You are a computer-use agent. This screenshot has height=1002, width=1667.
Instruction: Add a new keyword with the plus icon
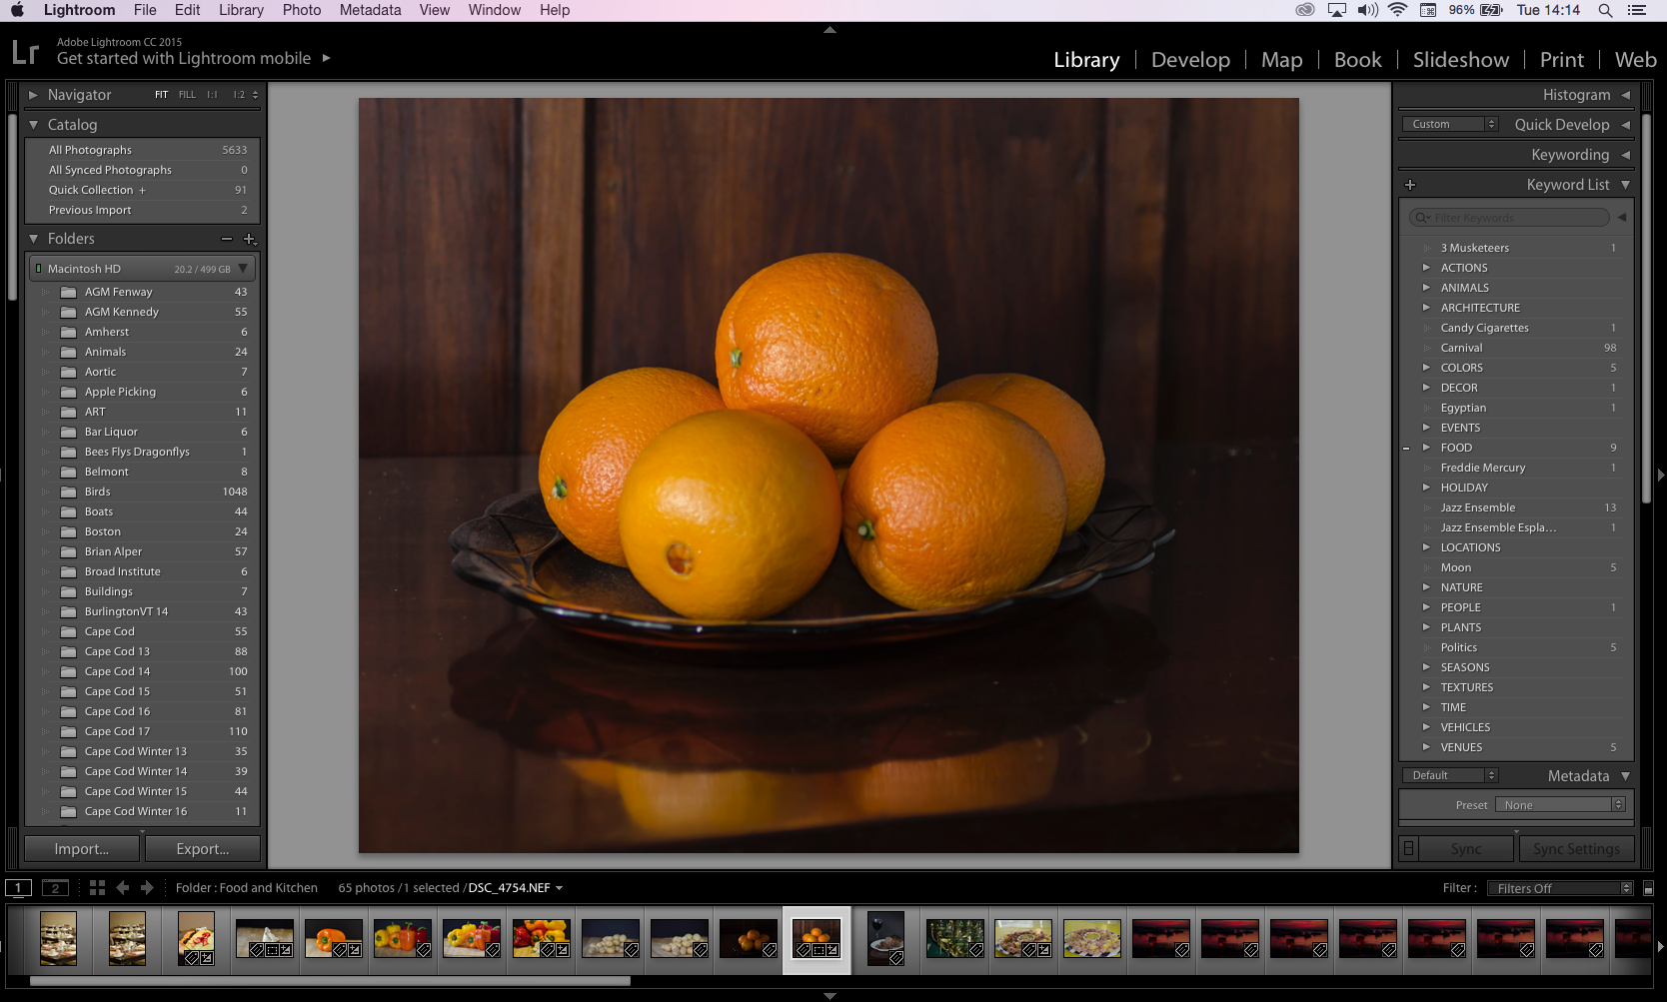coord(1410,185)
